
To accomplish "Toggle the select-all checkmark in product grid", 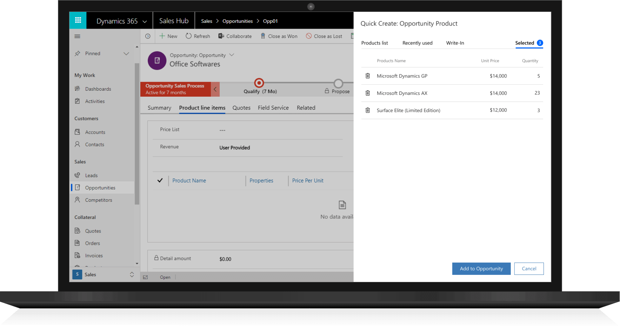I will [160, 180].
